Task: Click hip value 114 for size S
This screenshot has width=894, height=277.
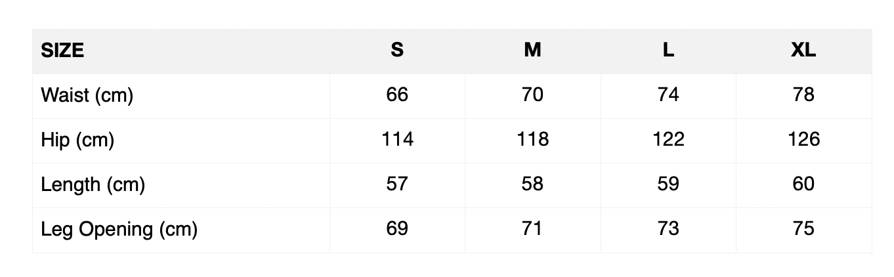Action: tap(397, 140)
